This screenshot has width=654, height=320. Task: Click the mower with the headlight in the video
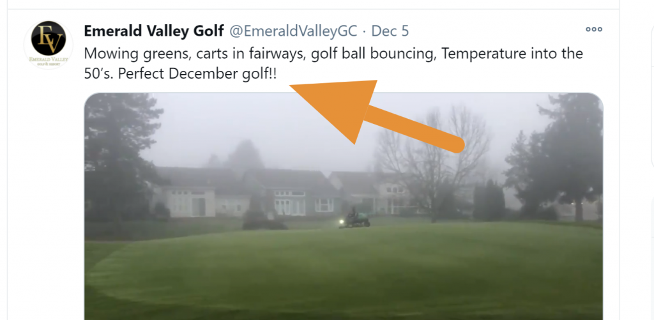coord(355,218)
